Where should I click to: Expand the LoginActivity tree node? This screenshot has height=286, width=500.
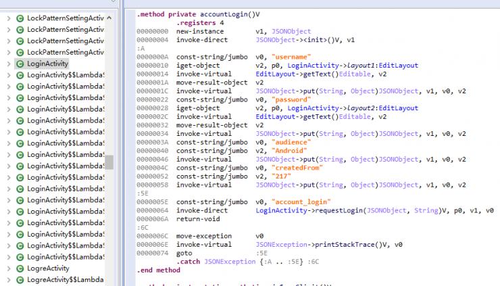click(7, 64)
